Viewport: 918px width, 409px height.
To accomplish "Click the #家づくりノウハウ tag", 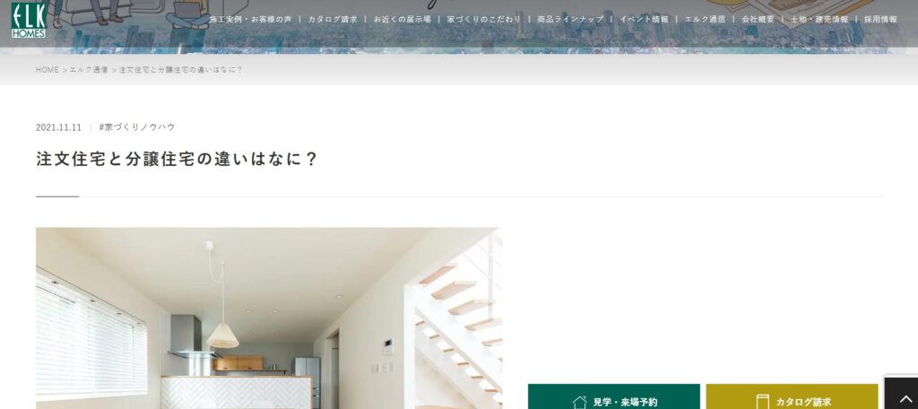I will click(x=137, y=127).
